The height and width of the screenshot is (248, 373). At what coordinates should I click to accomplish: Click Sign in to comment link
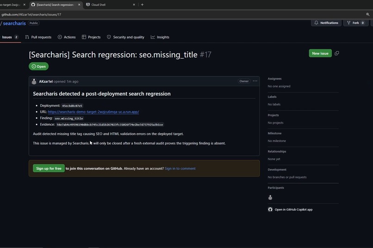tap(180, 169)
